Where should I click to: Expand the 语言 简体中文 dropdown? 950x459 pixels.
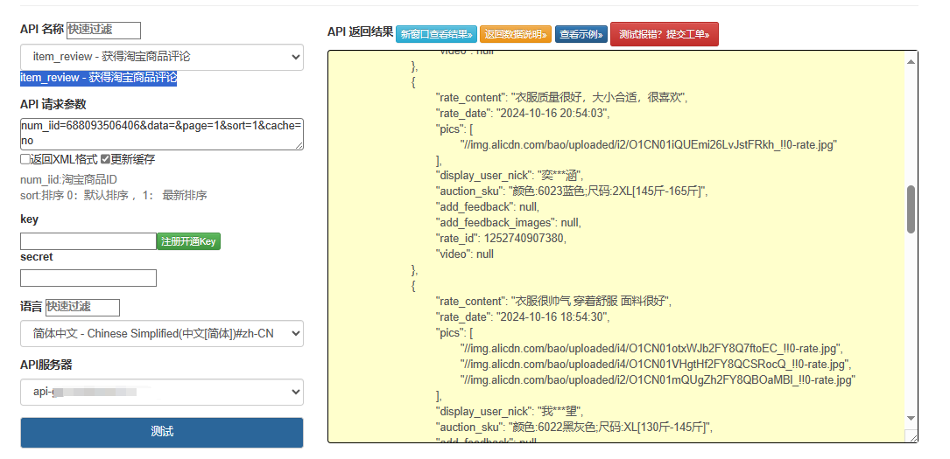[x=162, y=333]
